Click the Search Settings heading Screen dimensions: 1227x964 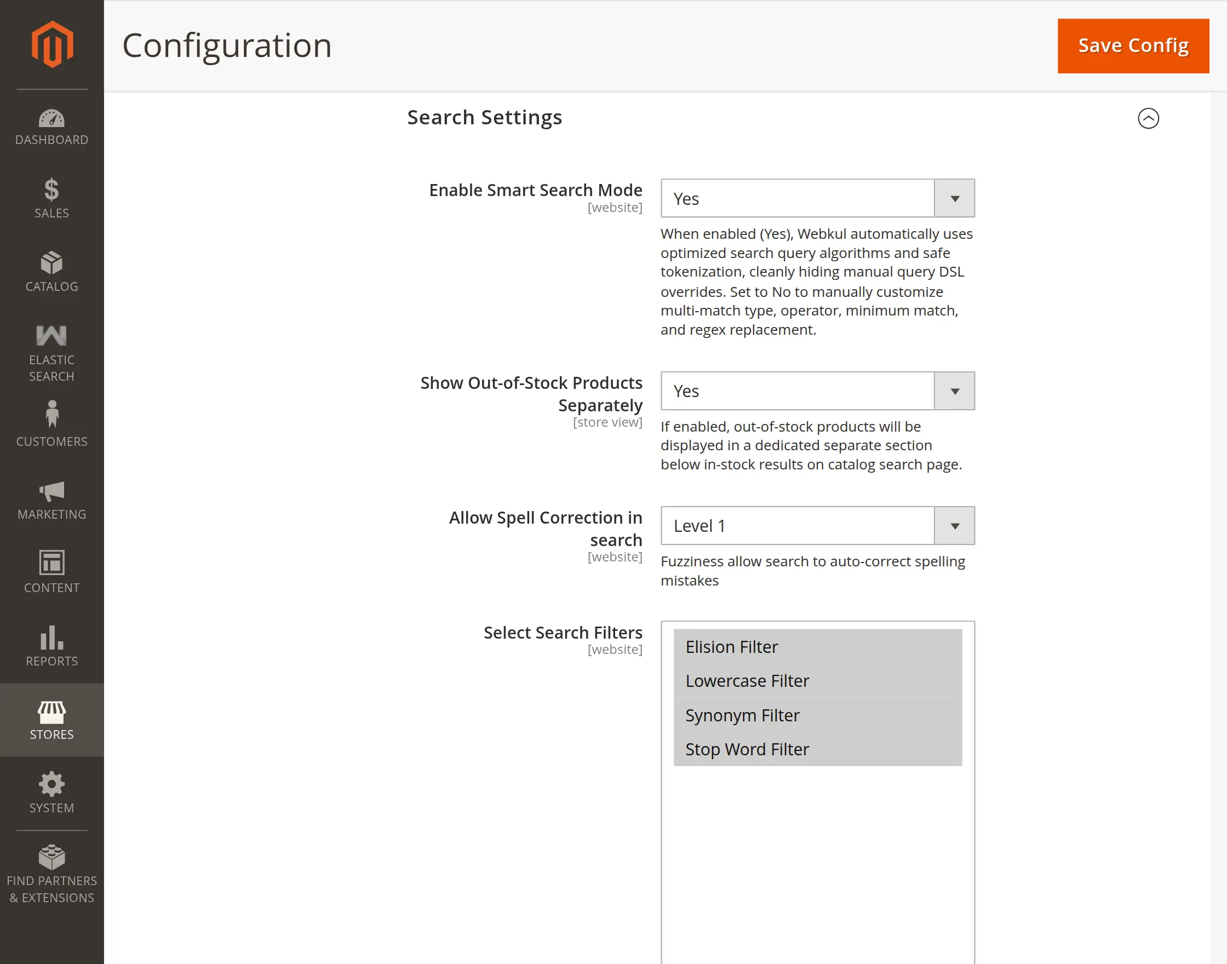pos(485,117)
